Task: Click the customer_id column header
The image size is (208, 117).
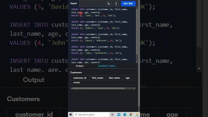Action: pyautogui.click(x=80, y=78)
